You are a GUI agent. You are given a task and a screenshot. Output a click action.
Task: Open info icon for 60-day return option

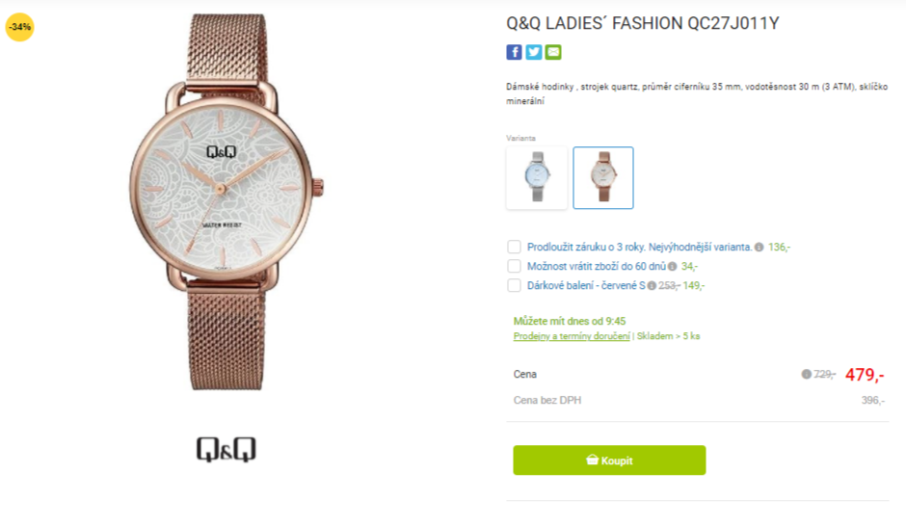coord(673,266)
